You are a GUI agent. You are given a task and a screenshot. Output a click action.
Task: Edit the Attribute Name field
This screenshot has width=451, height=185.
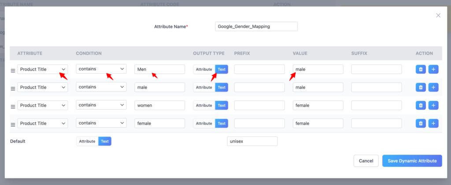point(256,26)
